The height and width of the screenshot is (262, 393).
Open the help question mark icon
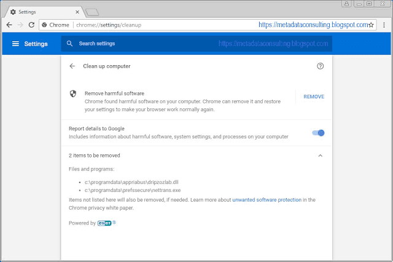320,66
